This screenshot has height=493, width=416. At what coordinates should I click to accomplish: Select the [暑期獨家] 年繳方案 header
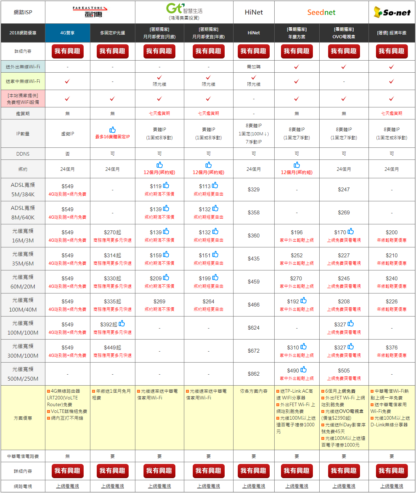[297, 33]
